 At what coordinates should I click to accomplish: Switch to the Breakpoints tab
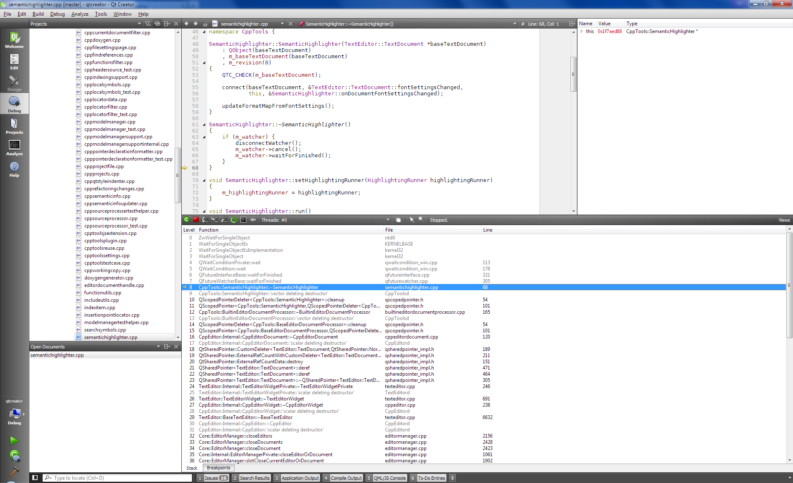pyautogui.click(x=218, y=468)
